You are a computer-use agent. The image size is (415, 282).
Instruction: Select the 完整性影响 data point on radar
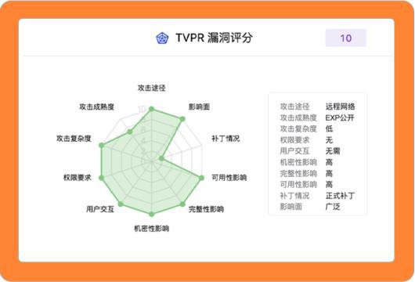(182, 204)
